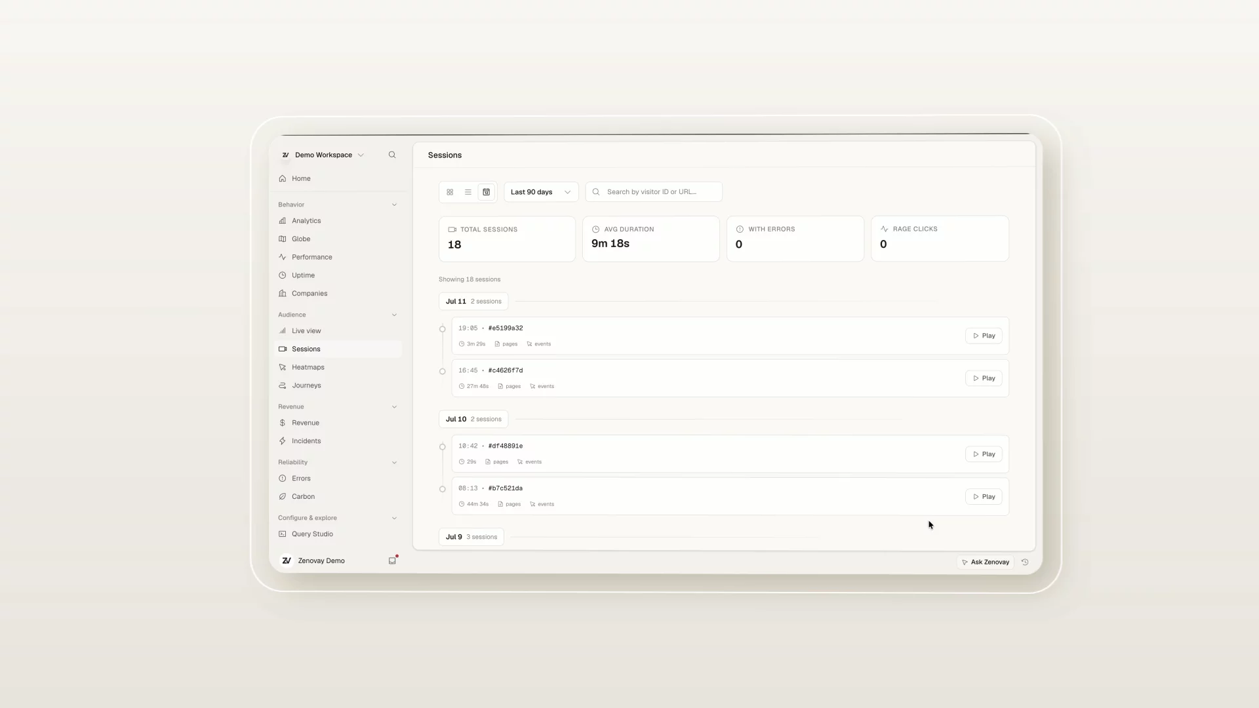Click the Heatmaps cursor icon
1259x708 pixels.
[282, 367]
